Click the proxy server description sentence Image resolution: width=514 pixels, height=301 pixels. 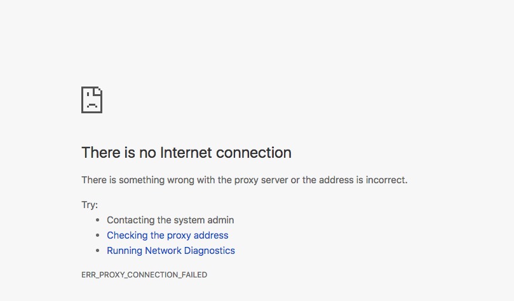pos(244,180)
